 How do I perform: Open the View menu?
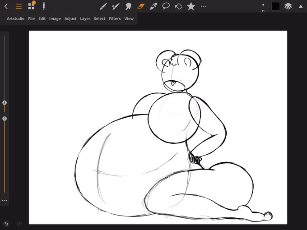pos(129,18)
